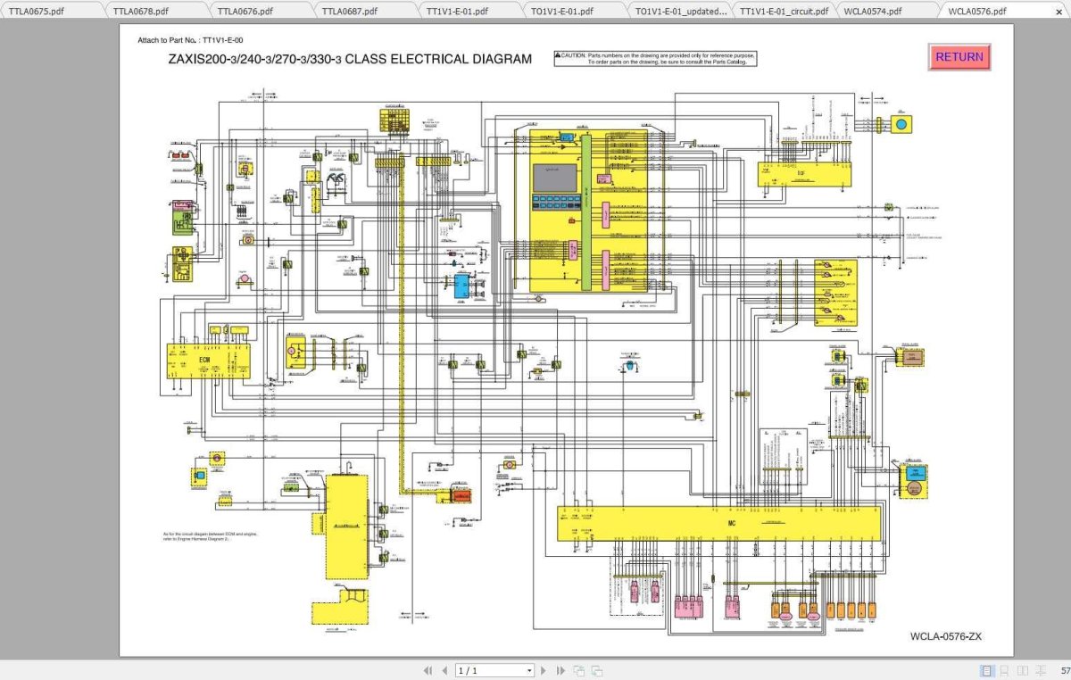The width and height of the screenshot is (1071, 680).
Task: Enable continuous scrolling page mode
Action: click(1004, 670)
